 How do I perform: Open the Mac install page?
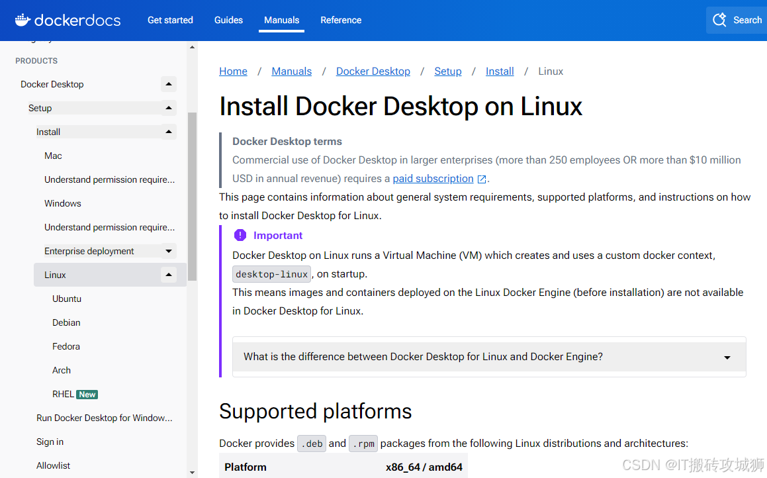(x=54, y=156)
